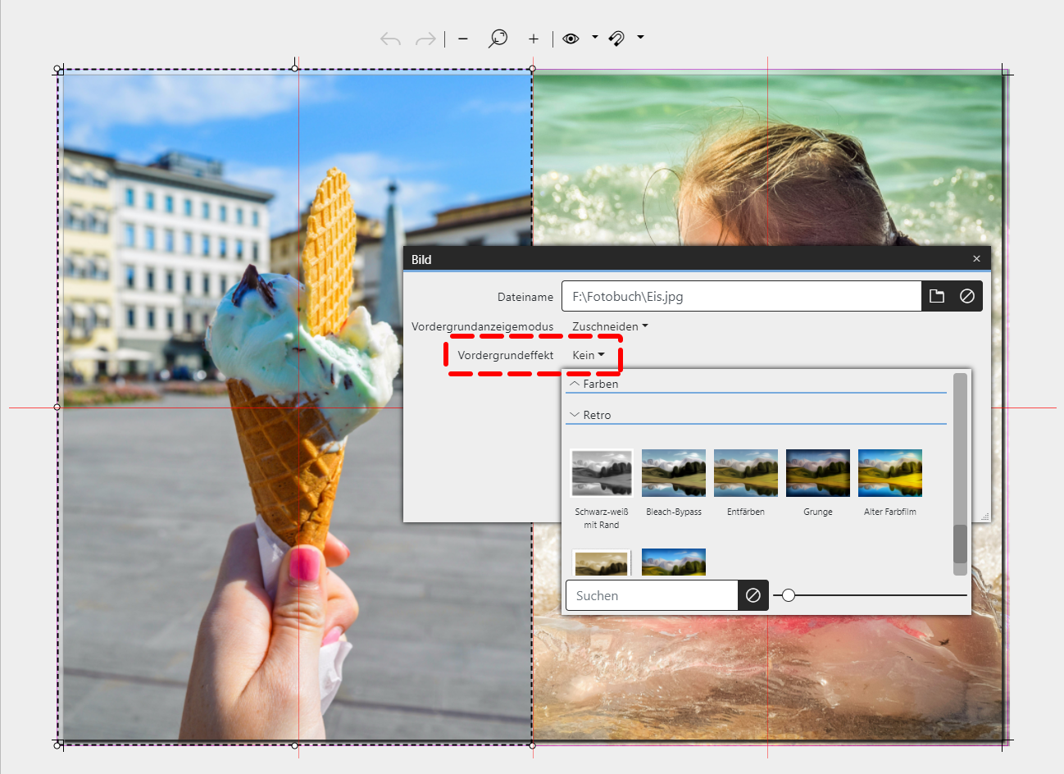Click the thumbnail size slider handle

(x=789, y=595)
